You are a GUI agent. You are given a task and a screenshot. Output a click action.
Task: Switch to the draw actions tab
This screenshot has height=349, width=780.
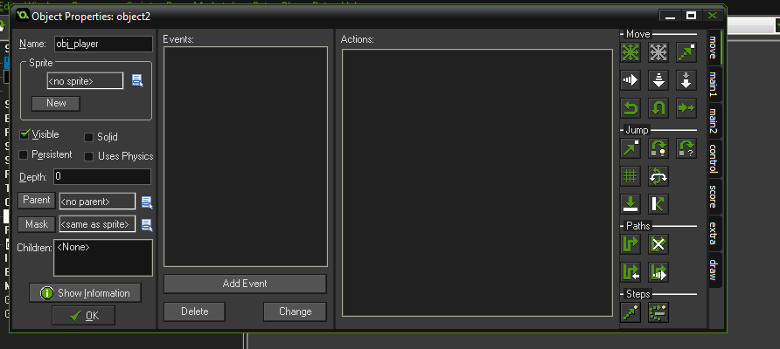714,270
